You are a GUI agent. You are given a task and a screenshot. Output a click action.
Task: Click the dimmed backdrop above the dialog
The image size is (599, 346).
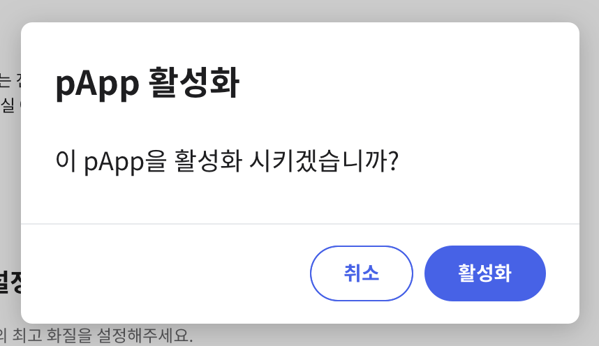pyautogui.click(x=299, y=10)
